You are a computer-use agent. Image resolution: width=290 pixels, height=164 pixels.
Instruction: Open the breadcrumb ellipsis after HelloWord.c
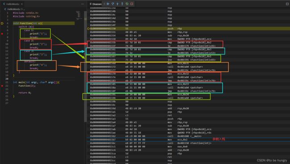pos(24,9)
